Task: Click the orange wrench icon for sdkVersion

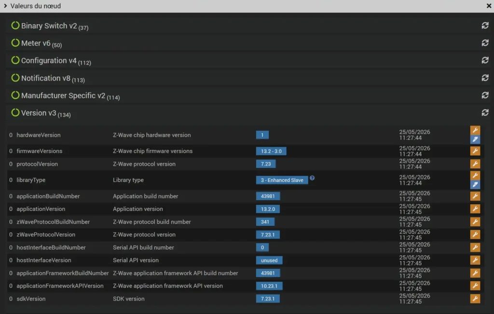Action: (475, 299)
